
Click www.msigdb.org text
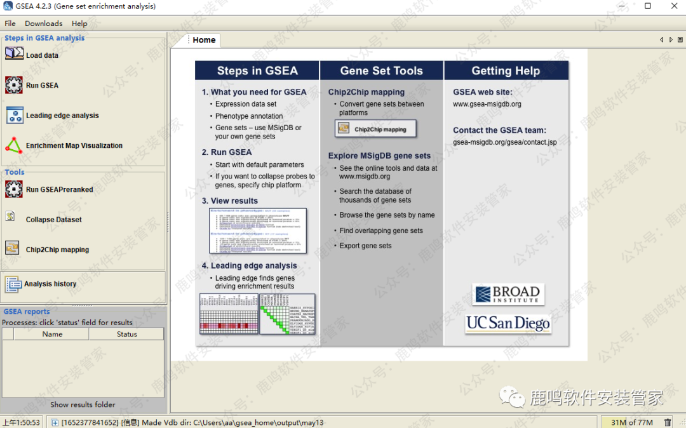[365, 177]
